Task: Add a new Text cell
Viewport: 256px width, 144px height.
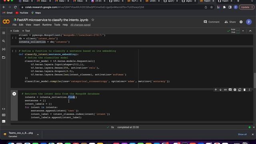Action: click(x=26, y=31)
